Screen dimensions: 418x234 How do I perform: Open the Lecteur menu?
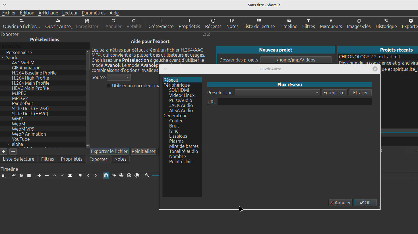(70, 13)
